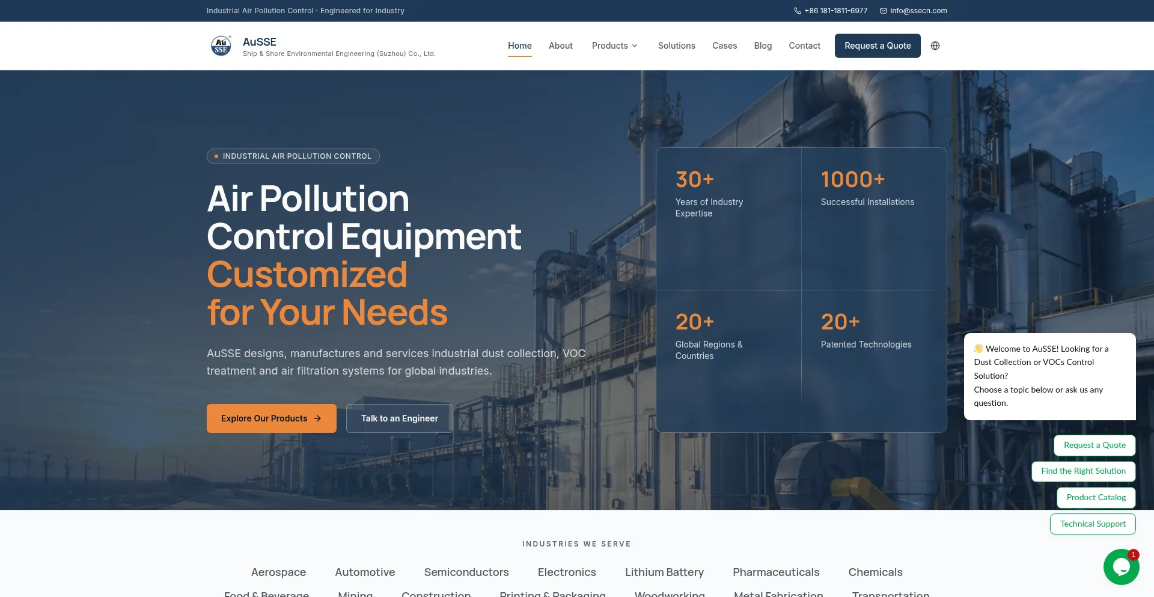
Task: Click the Products chevron arrow
Action: pos(635,46)
